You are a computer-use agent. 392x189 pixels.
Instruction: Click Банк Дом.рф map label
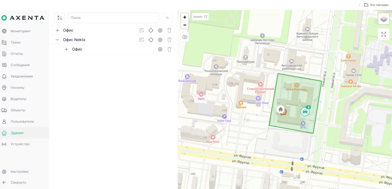pos(187,81)
